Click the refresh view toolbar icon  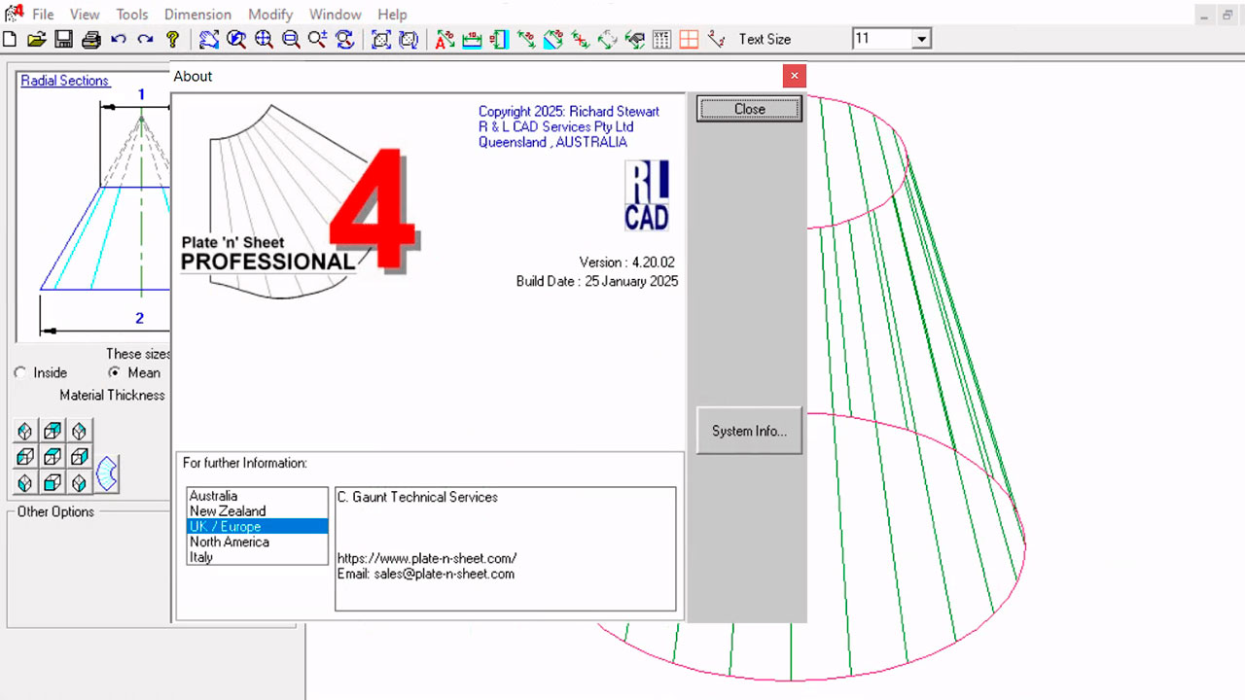343,39
